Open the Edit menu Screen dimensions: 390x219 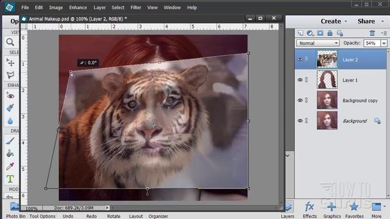(39, 7)
